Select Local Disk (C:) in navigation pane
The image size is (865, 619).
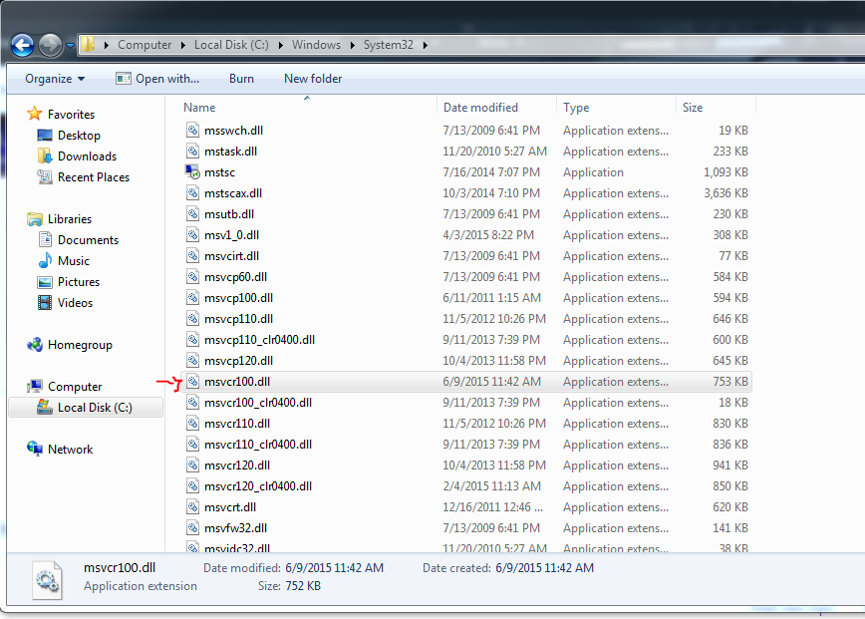tap(86, 408)
